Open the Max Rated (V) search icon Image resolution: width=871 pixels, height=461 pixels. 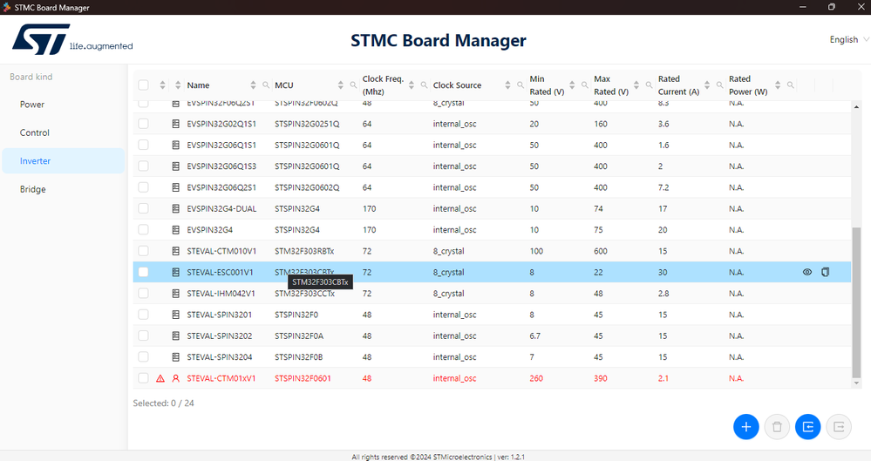tap(649, 85)
